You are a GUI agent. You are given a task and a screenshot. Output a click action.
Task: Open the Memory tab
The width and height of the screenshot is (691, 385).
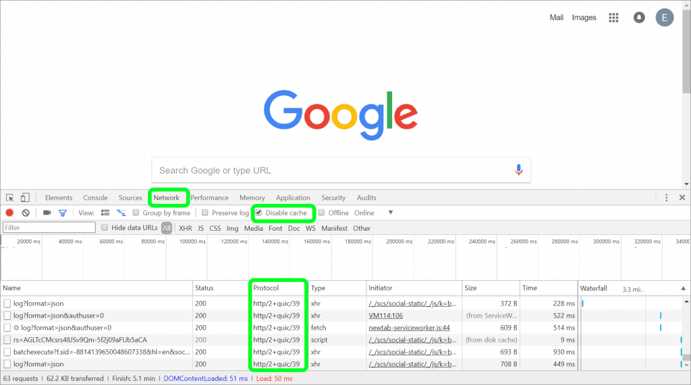pyautogui.click(x=252, y=198)
